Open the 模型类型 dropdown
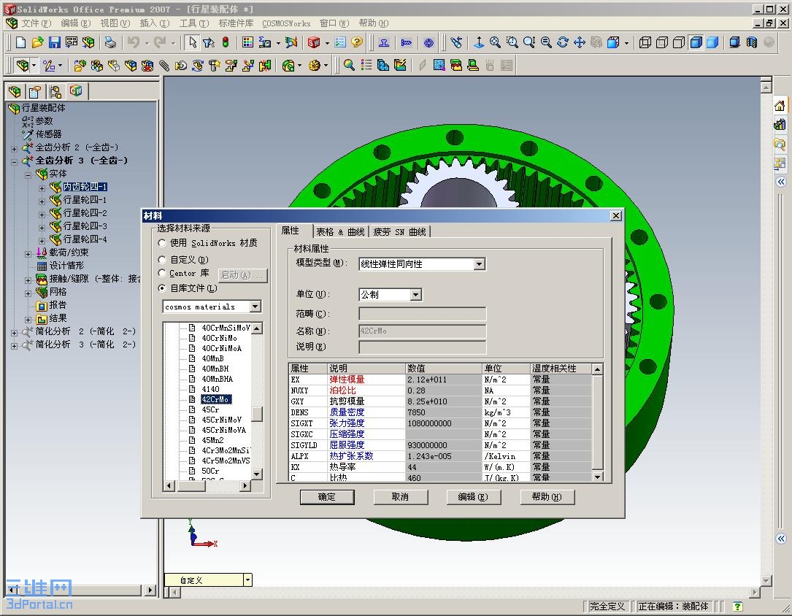 [480, 264]
